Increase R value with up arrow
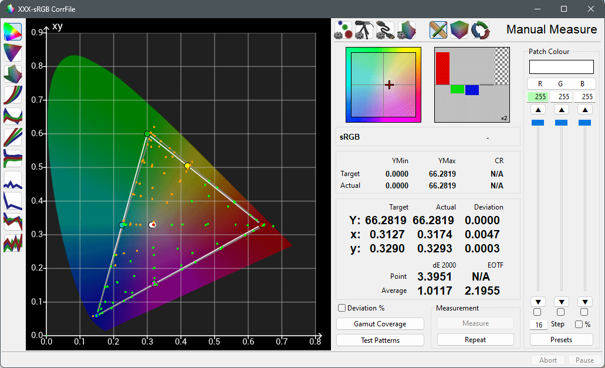605x368 pixels. (538, 110)
